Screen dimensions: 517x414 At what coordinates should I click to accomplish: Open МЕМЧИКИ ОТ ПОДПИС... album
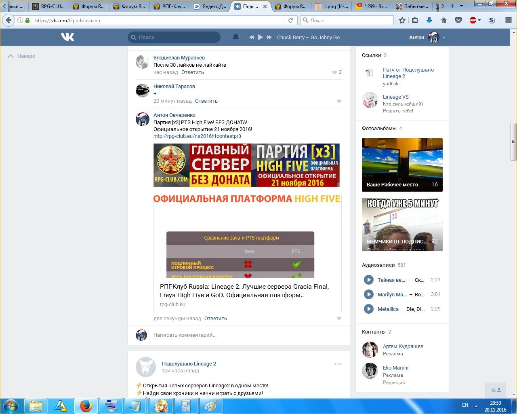coord(402,224)
